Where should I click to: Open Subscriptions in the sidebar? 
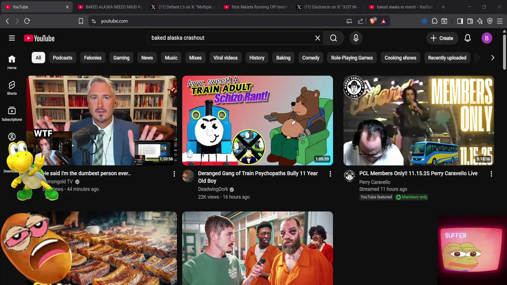[x=12, y=114]
